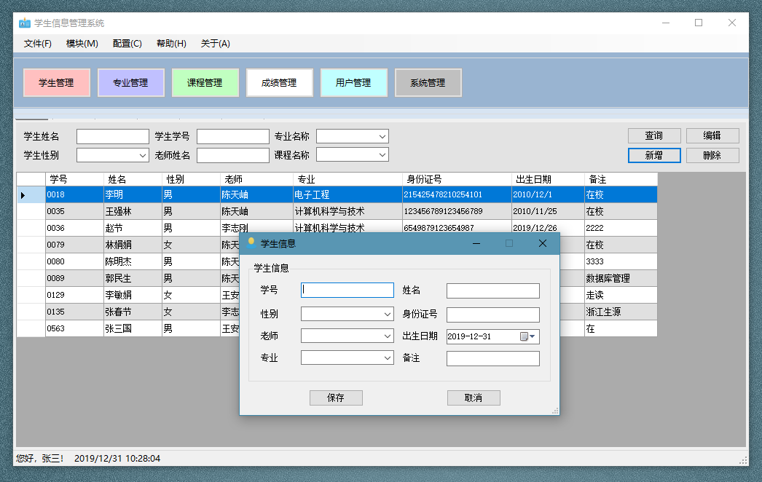The width and height of the screenshot is (762, 482).
Task: Click the app icon in main title bar
Action: [x=24, y=23]
